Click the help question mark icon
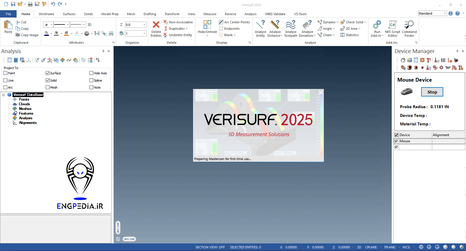 (x=458, y=13)
